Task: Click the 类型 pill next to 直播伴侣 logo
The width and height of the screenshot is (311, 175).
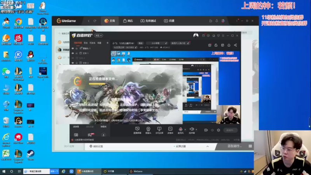Action: 98,35
